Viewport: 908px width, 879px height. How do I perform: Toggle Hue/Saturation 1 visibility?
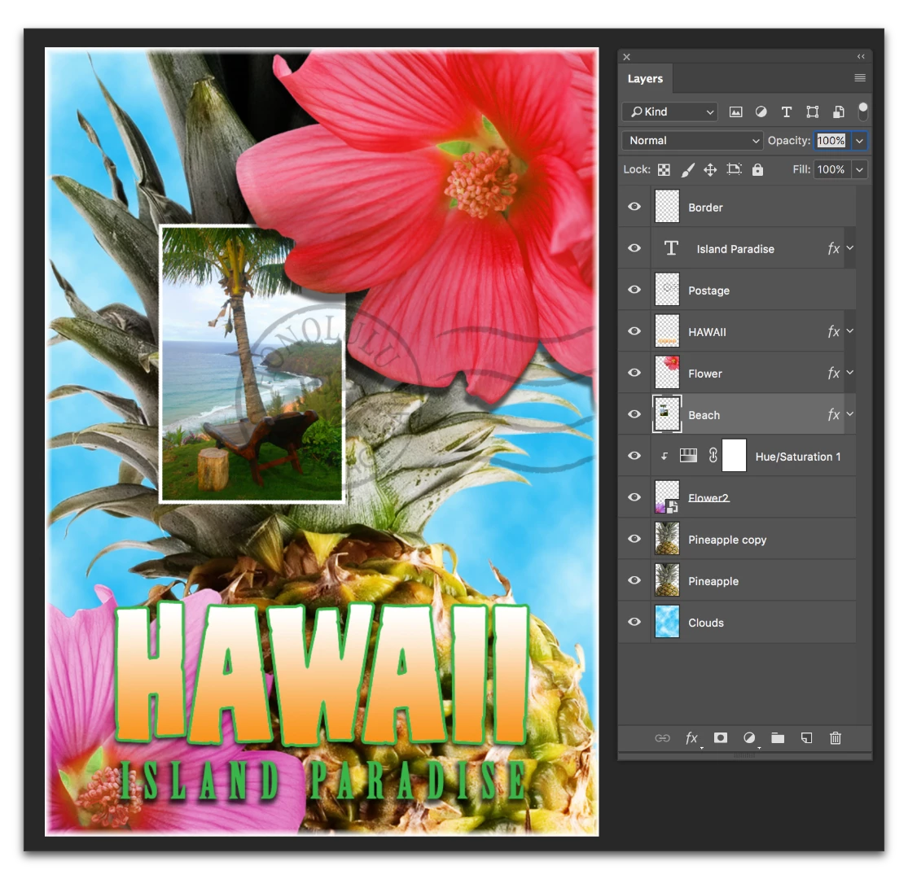click(x=634, y=456)
